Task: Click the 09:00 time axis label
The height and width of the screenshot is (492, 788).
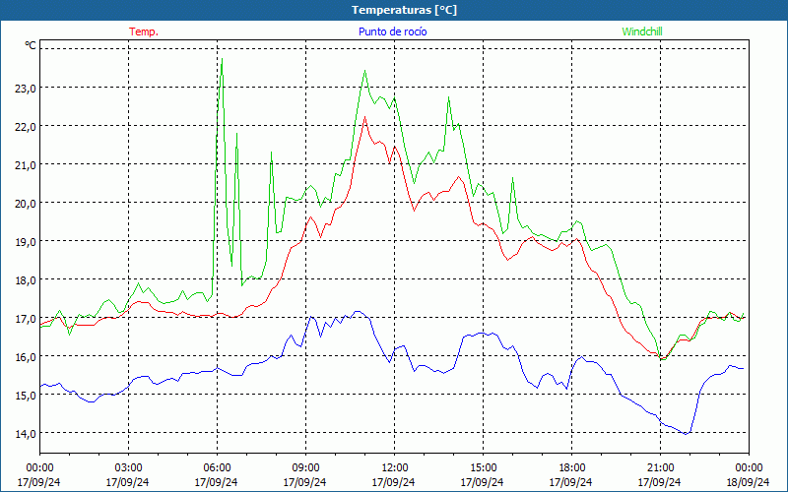Action: (305, 467)
